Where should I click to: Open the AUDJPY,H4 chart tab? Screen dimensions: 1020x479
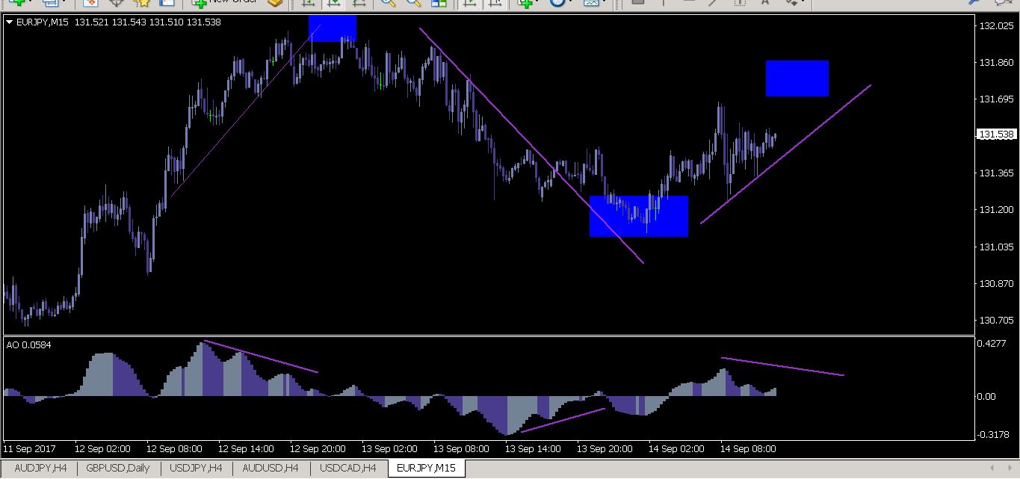point(40,469)
